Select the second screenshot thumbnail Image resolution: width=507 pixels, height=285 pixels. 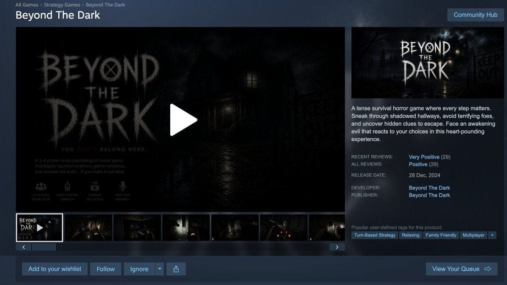[88, 228]
